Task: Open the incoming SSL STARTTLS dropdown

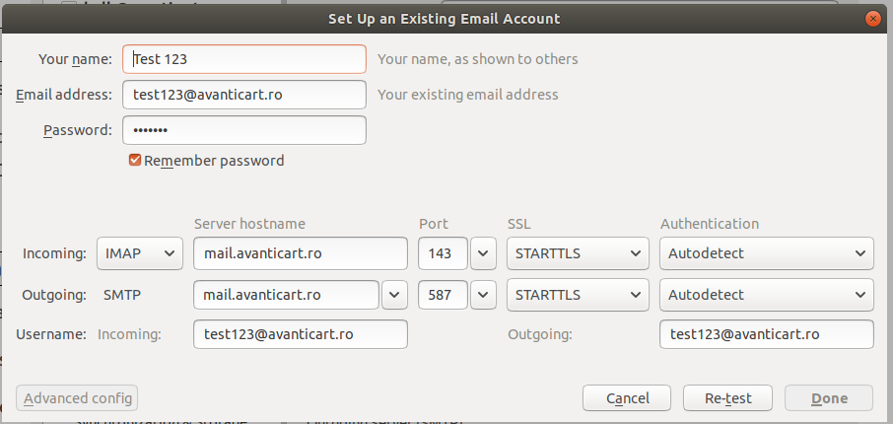Action: (578, 253)
